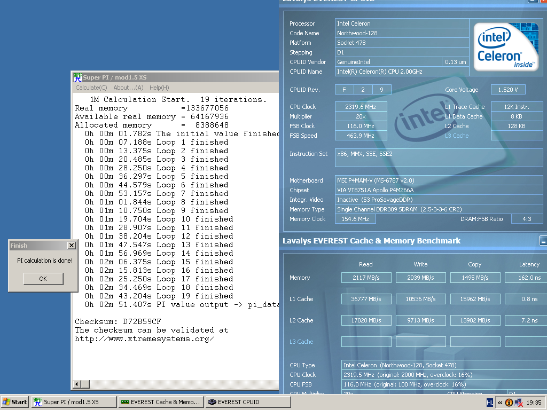The image size is (547, 410).
Task: Select benchmark CPU Type 'Intel Celeron (Northwood-128, Socket 478)'
Action: (444, 365)
